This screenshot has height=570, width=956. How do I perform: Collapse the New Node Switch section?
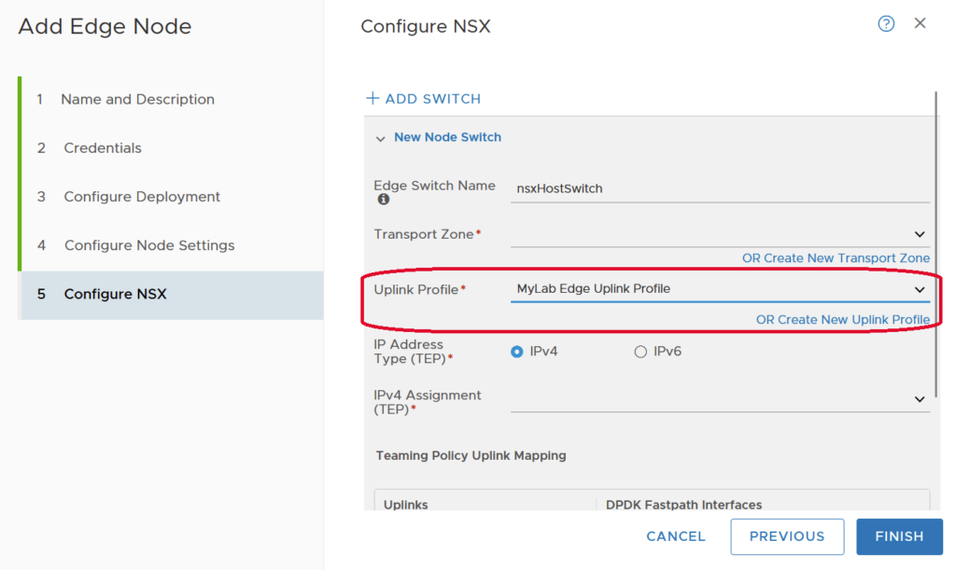[380, 138]
